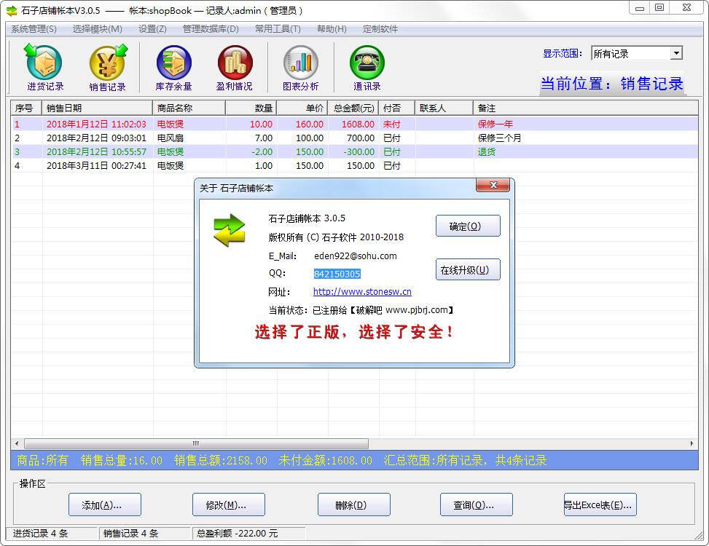Click the highlighted QQ number 842150305

point(337,274)
